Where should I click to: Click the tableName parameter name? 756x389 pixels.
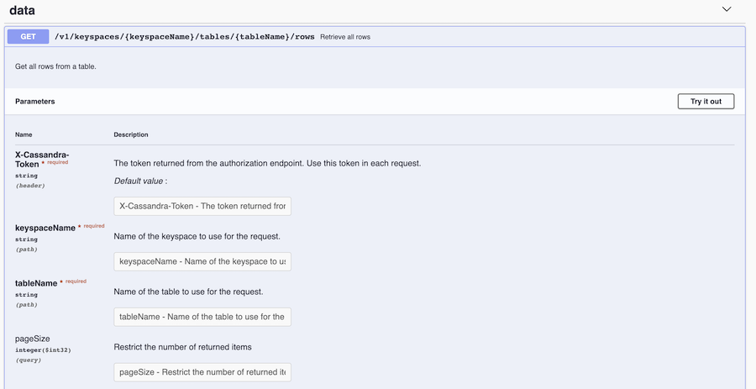coord(36,283)
